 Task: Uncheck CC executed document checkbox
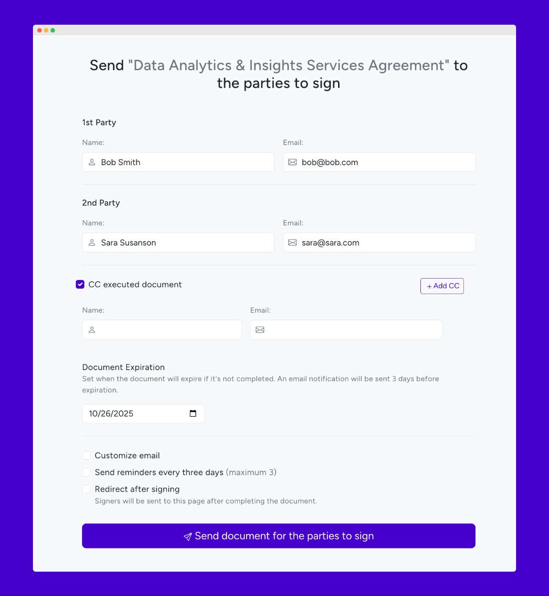(x=80, y=285)
